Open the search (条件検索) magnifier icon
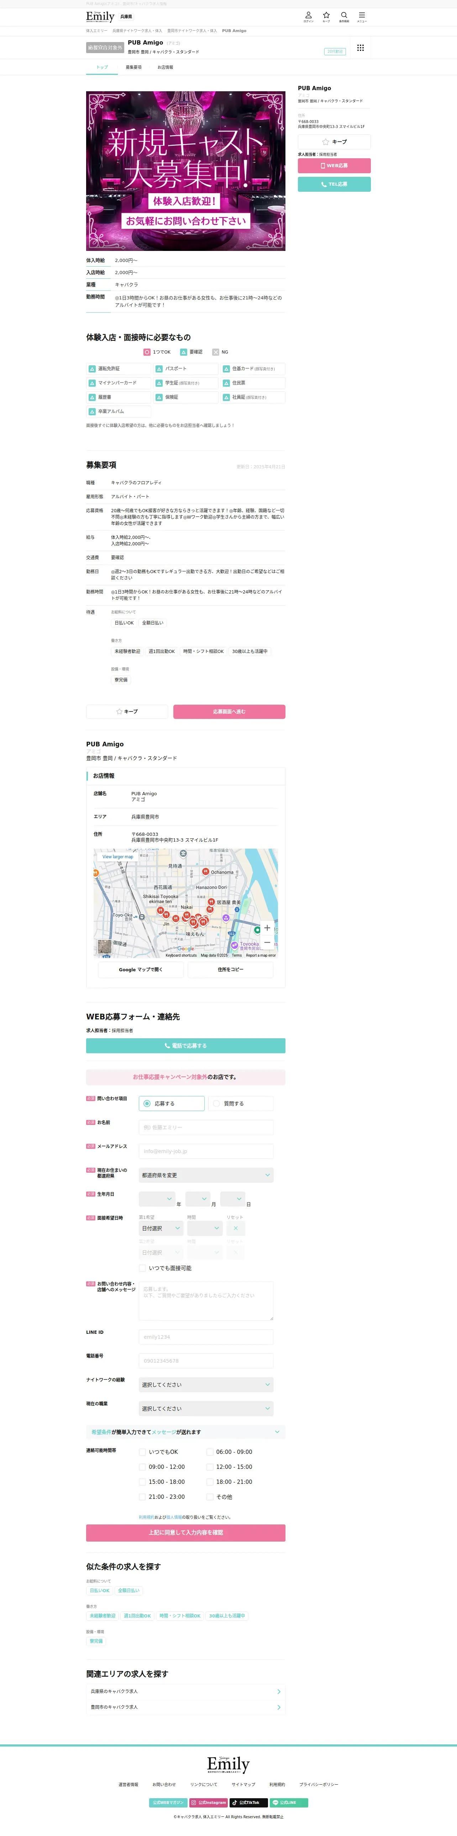Viewport: 457px width, 1836px height. pos(344,16)
